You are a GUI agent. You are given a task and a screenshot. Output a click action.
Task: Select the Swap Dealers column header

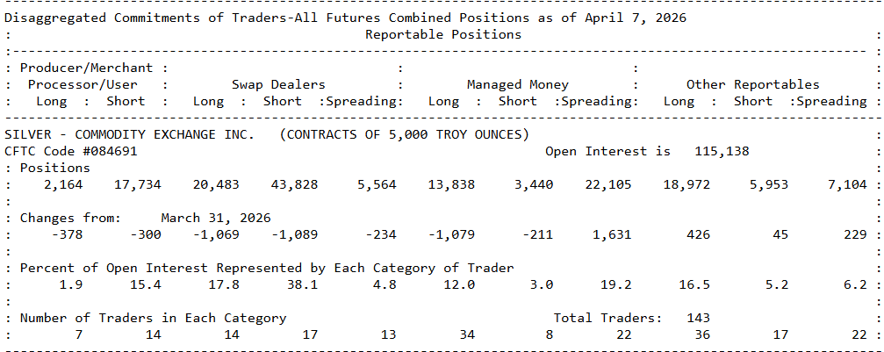click(278, 84)
